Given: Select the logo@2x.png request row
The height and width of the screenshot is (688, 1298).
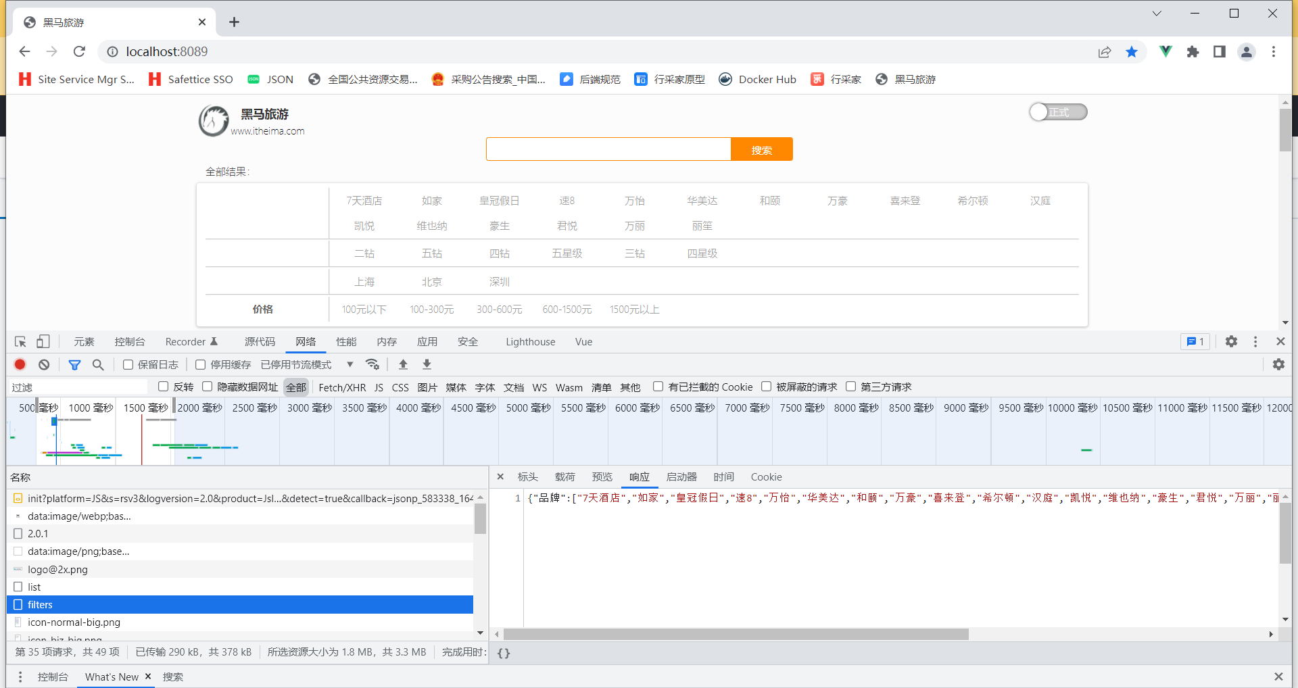Looking at the screenshot, I should [x=240, y=569].
